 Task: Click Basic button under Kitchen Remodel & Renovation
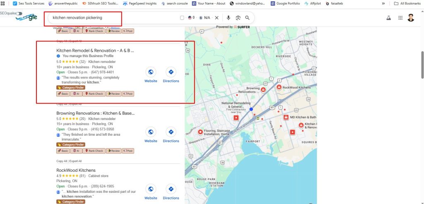[x=63, y=94]
